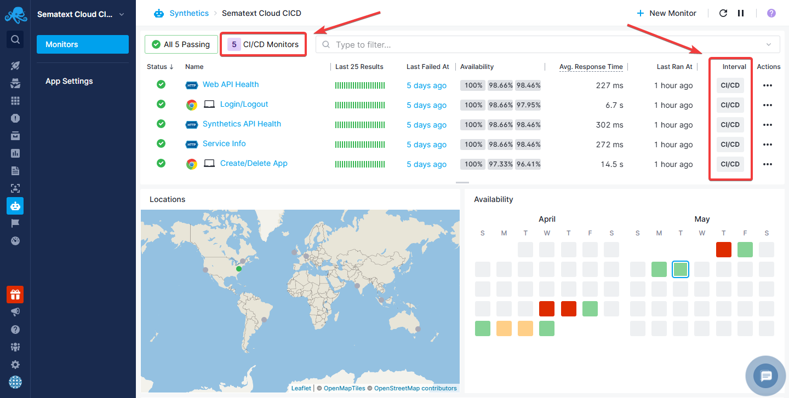
Task: Select the 5 CI/CD Monitors filter
Action: [x=264, y=44]
